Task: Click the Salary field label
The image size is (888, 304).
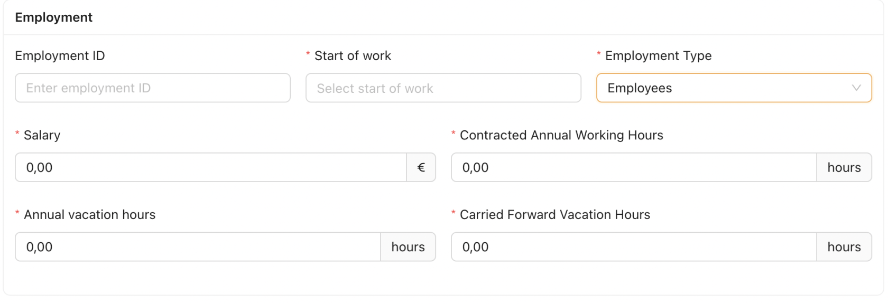Action: click(42, 135)
